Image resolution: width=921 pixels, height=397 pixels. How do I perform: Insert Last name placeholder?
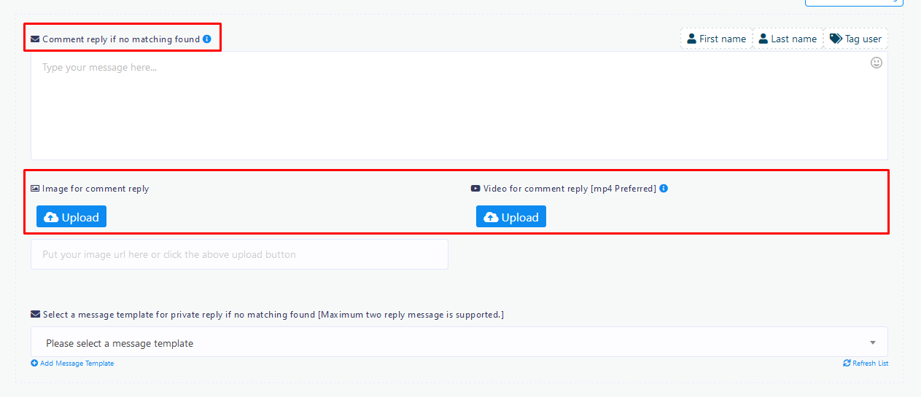(x=788, y=39)
